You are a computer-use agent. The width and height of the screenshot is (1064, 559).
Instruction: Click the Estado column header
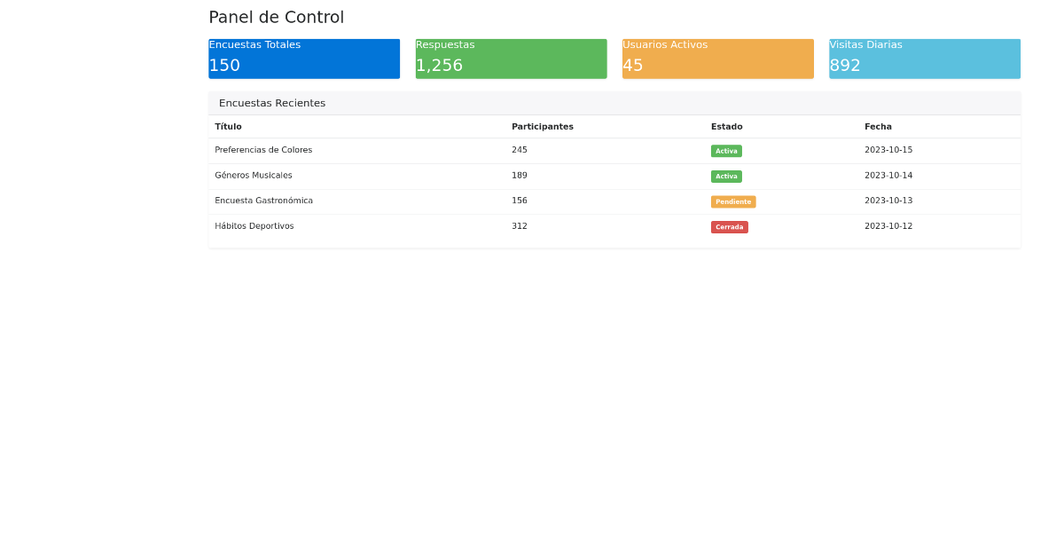pyautogui.click(x=726, y=127)
